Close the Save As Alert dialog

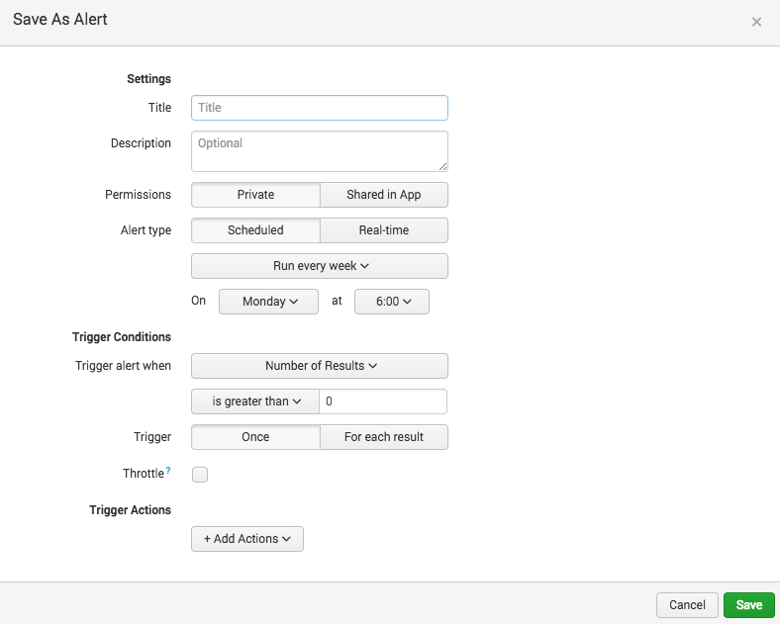point(756,22)
